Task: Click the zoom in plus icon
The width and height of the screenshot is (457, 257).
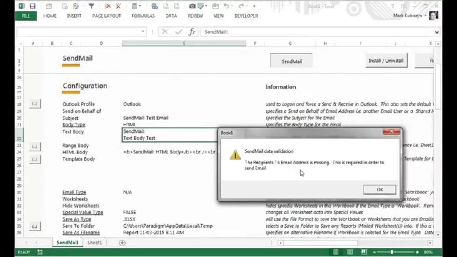Action: [418, 252]
